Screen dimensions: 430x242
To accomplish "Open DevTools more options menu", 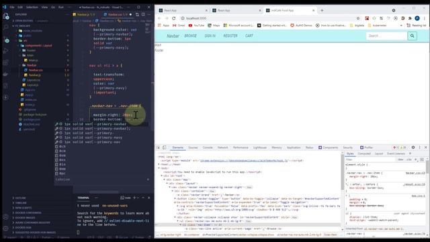I will coord(419,148).
